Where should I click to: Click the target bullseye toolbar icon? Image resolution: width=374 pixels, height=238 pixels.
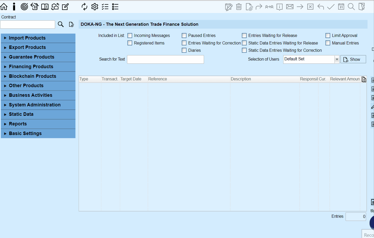[24, 7]
